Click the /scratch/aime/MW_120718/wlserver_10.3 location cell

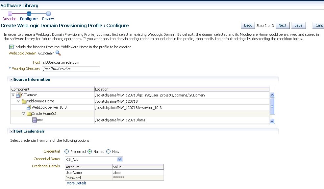coord(182,108)
